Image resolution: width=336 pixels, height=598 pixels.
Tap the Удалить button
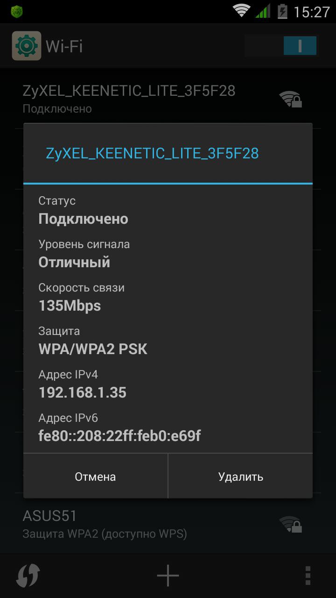(x=240, y=476)
